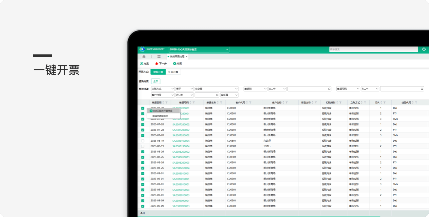Click the 方案 toolbar icon
Viewport: 429px width, 217px height.
(142, 63)
